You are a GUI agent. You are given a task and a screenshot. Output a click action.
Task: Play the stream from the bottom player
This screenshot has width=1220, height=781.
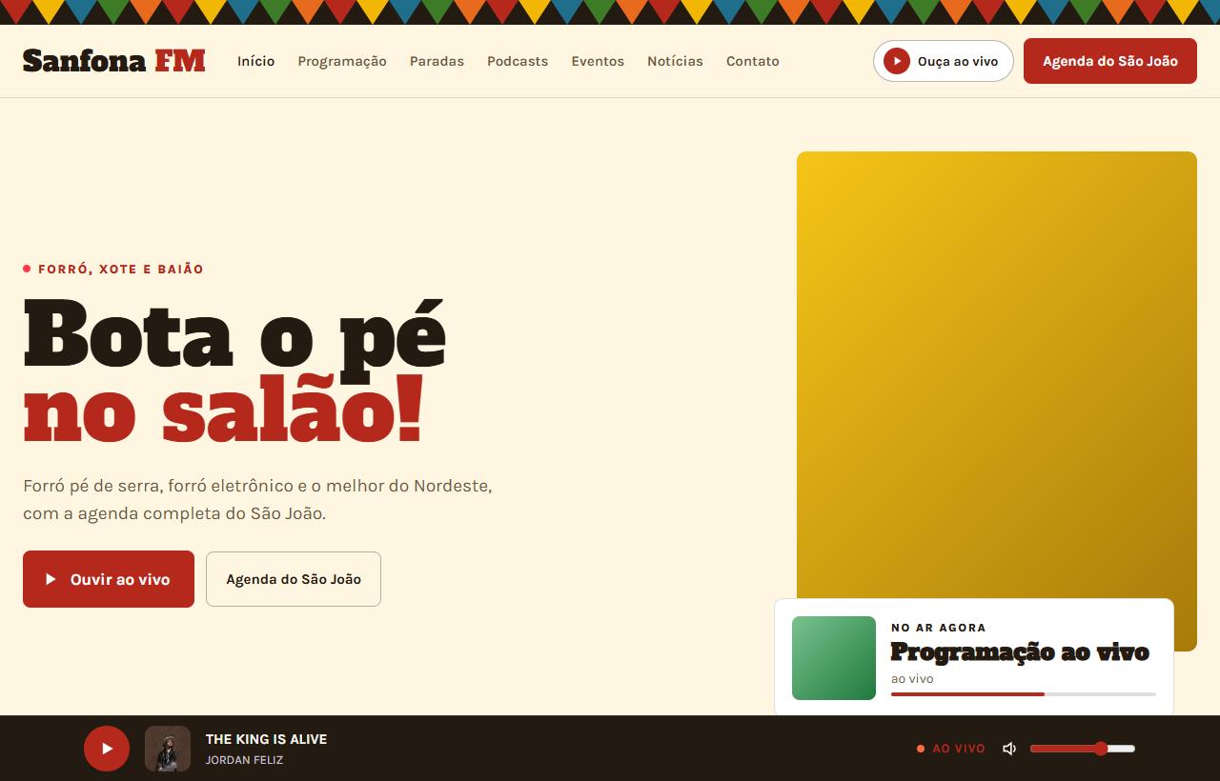pyautogui.click(x=107, y=749)
